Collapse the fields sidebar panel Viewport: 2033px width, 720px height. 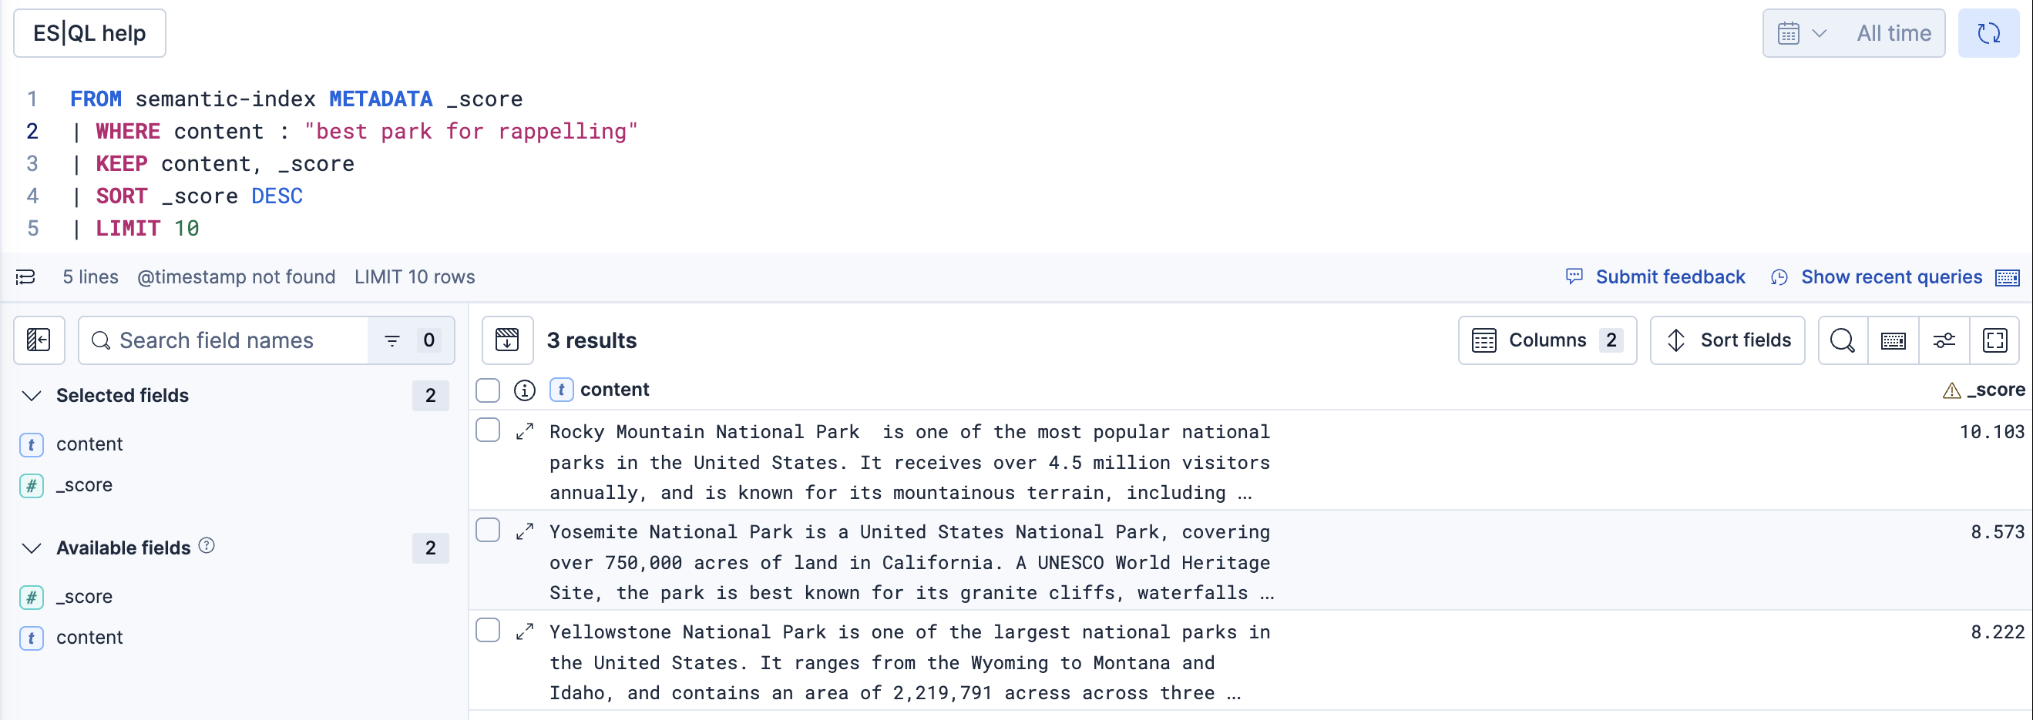point(38,340)
